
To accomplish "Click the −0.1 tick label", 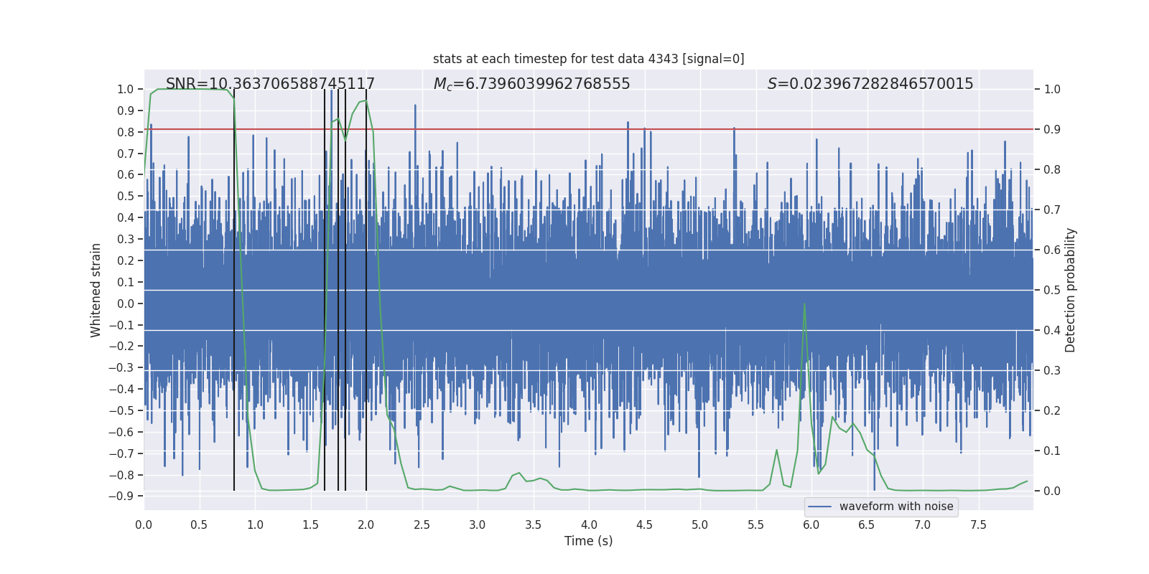I will (x=121, y=325).
